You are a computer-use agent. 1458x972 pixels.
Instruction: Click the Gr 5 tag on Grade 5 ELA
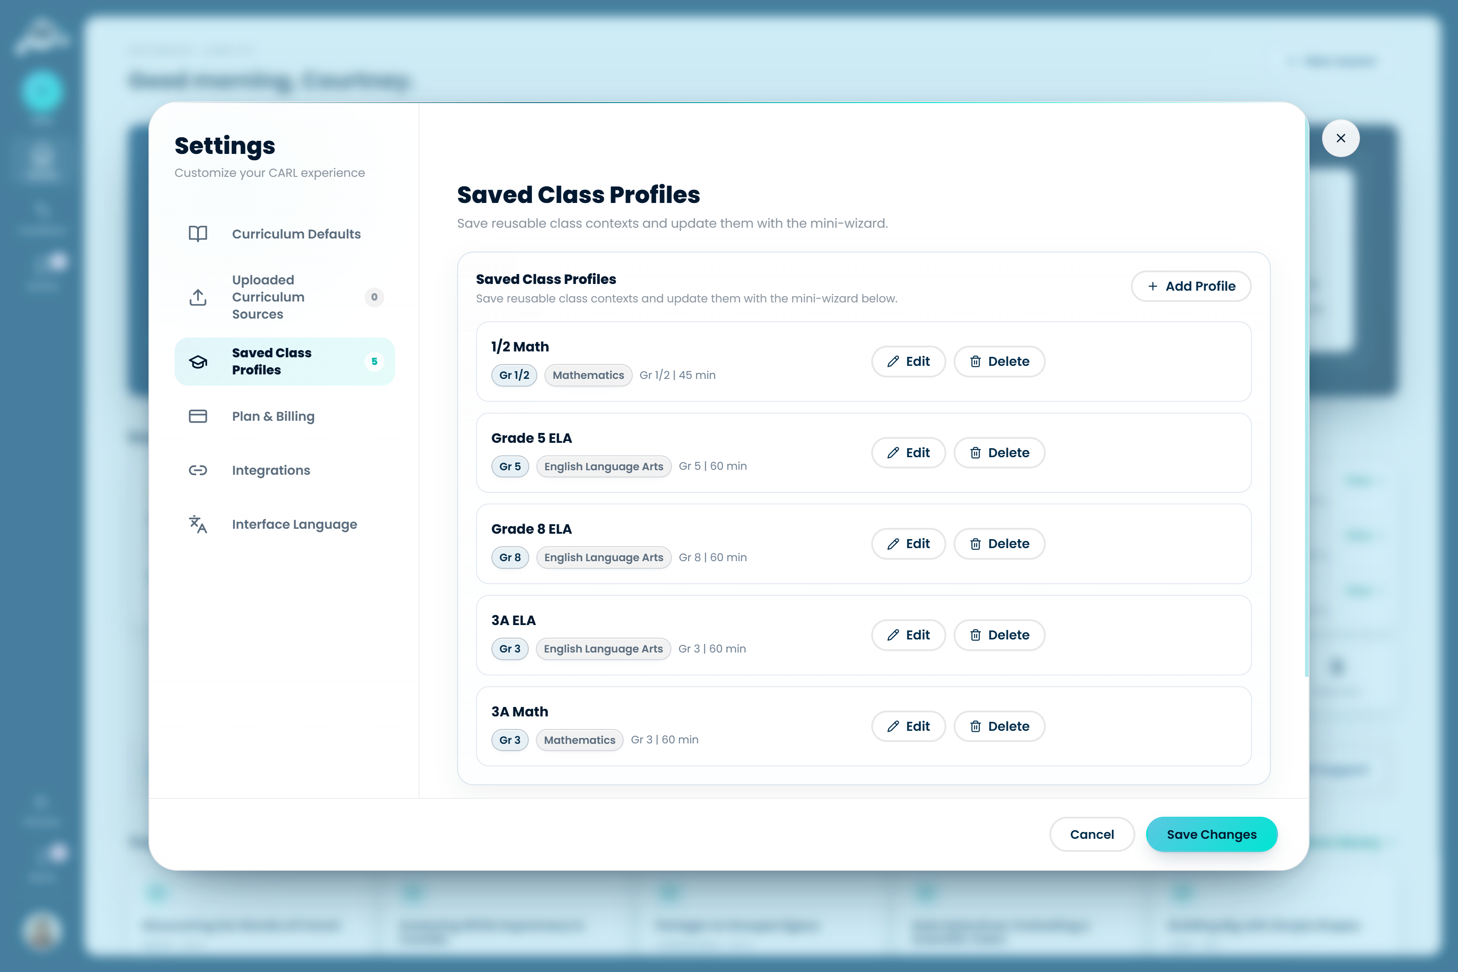(x=510, y=466)
